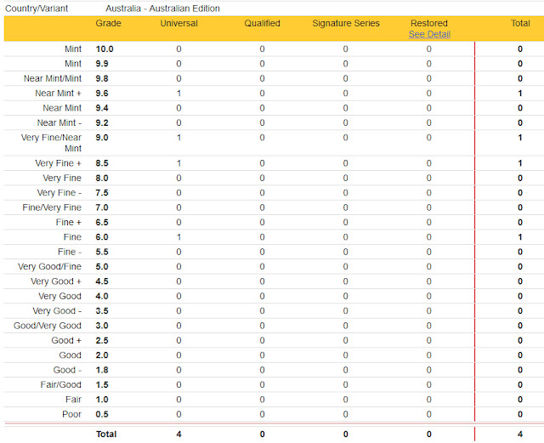This screenshot has width=544, height=443.
Task: Select the 9.4 grade value
Action: pos(102,108)
